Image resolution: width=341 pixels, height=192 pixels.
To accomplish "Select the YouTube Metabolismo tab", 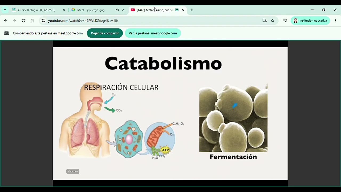I will pyautogui.click(x=158, y=10).
